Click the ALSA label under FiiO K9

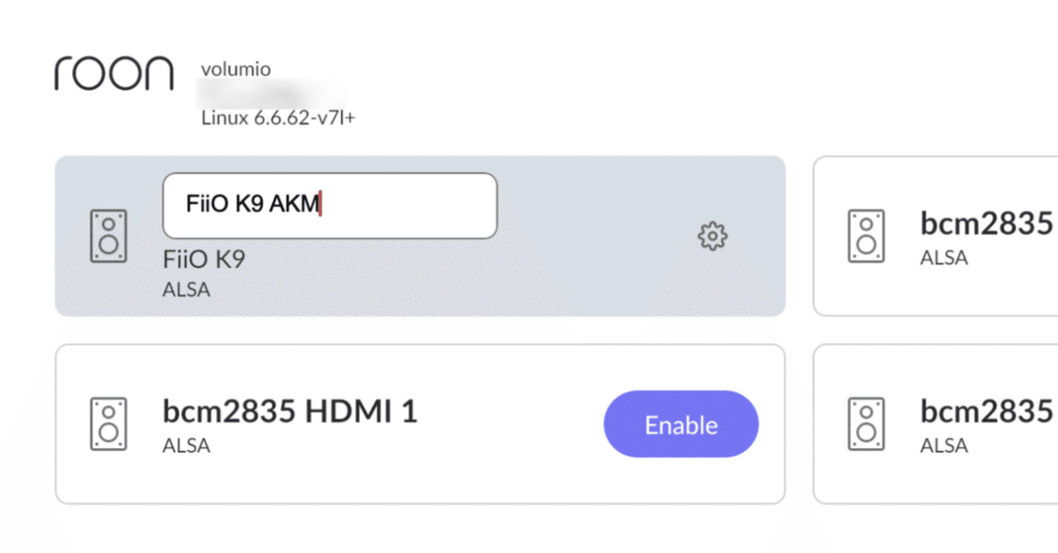(x=186, y=289)
